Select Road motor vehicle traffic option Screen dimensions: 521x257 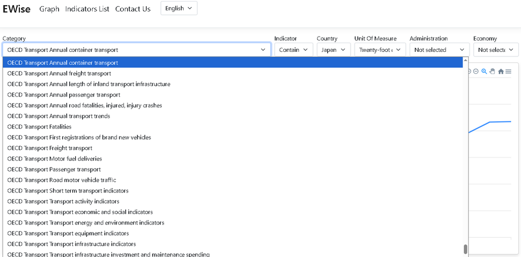[233, 180]
